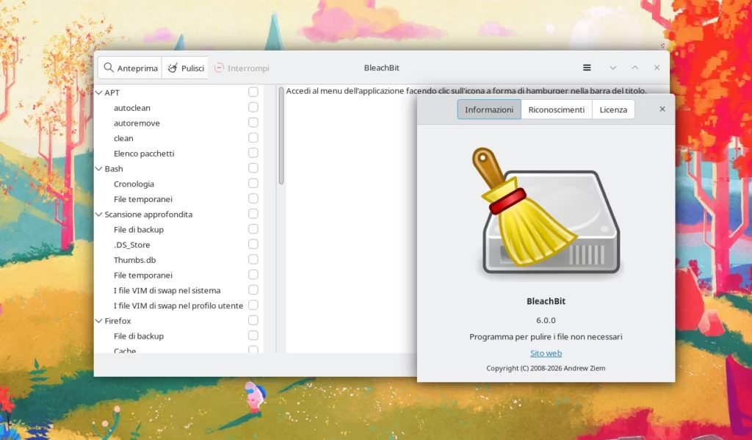Maximize the BleachBit window using up chevron

(634, 68)
